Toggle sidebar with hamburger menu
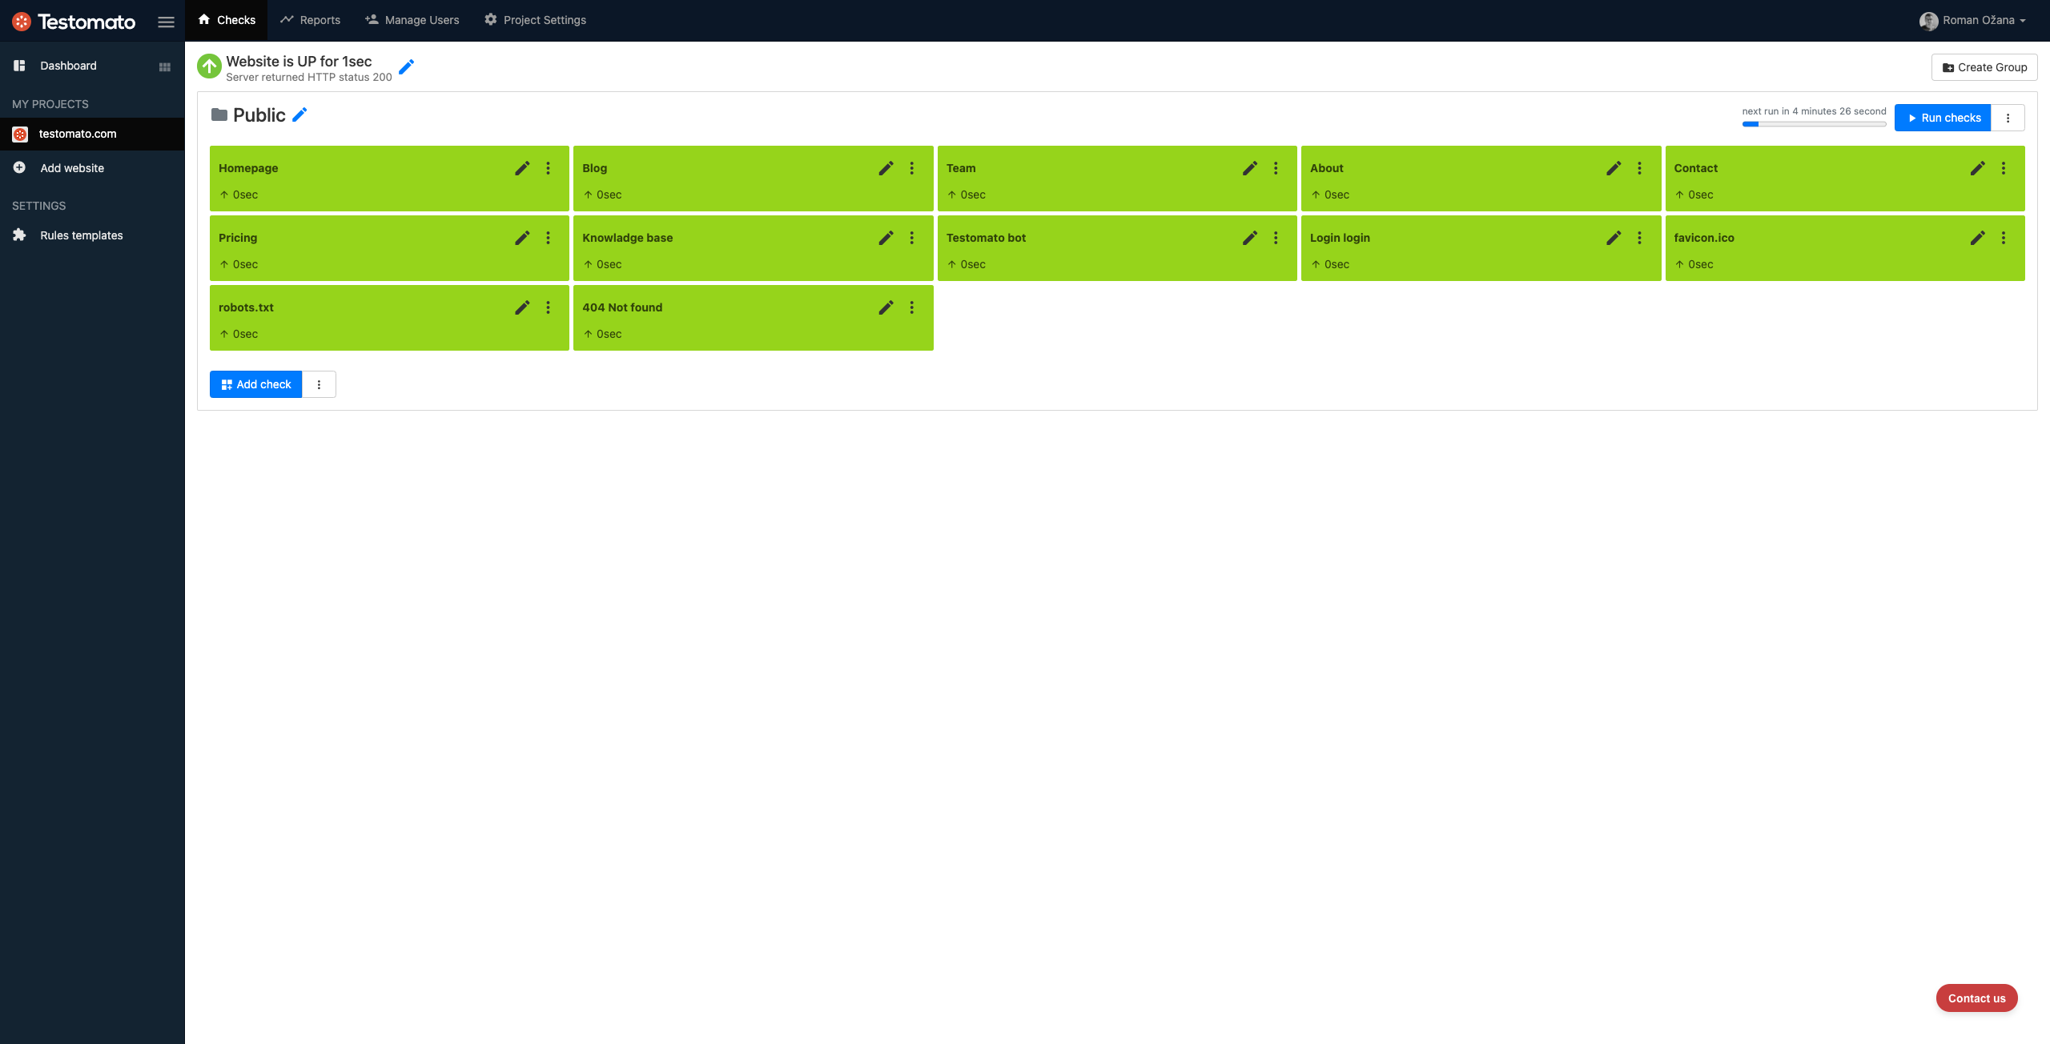2050x1044 pixels. (166, 22)
